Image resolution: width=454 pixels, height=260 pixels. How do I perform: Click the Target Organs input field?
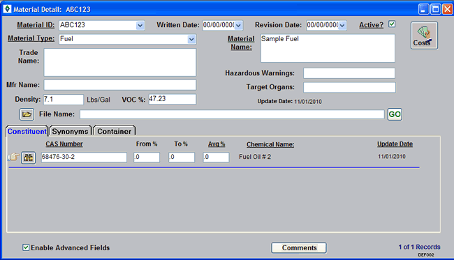(349, 87)
